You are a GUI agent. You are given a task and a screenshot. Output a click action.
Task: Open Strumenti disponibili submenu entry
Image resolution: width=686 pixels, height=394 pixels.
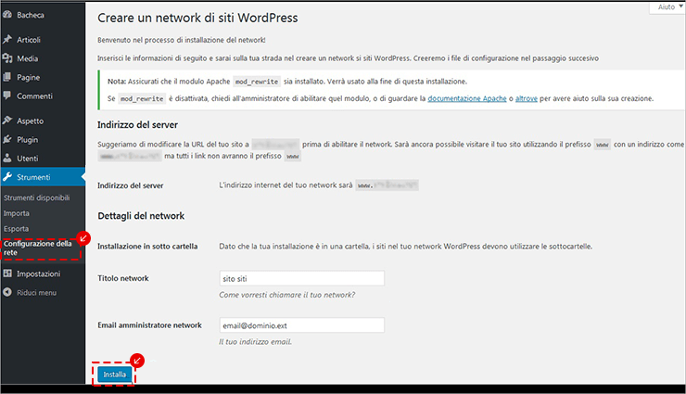coord(37,197)
